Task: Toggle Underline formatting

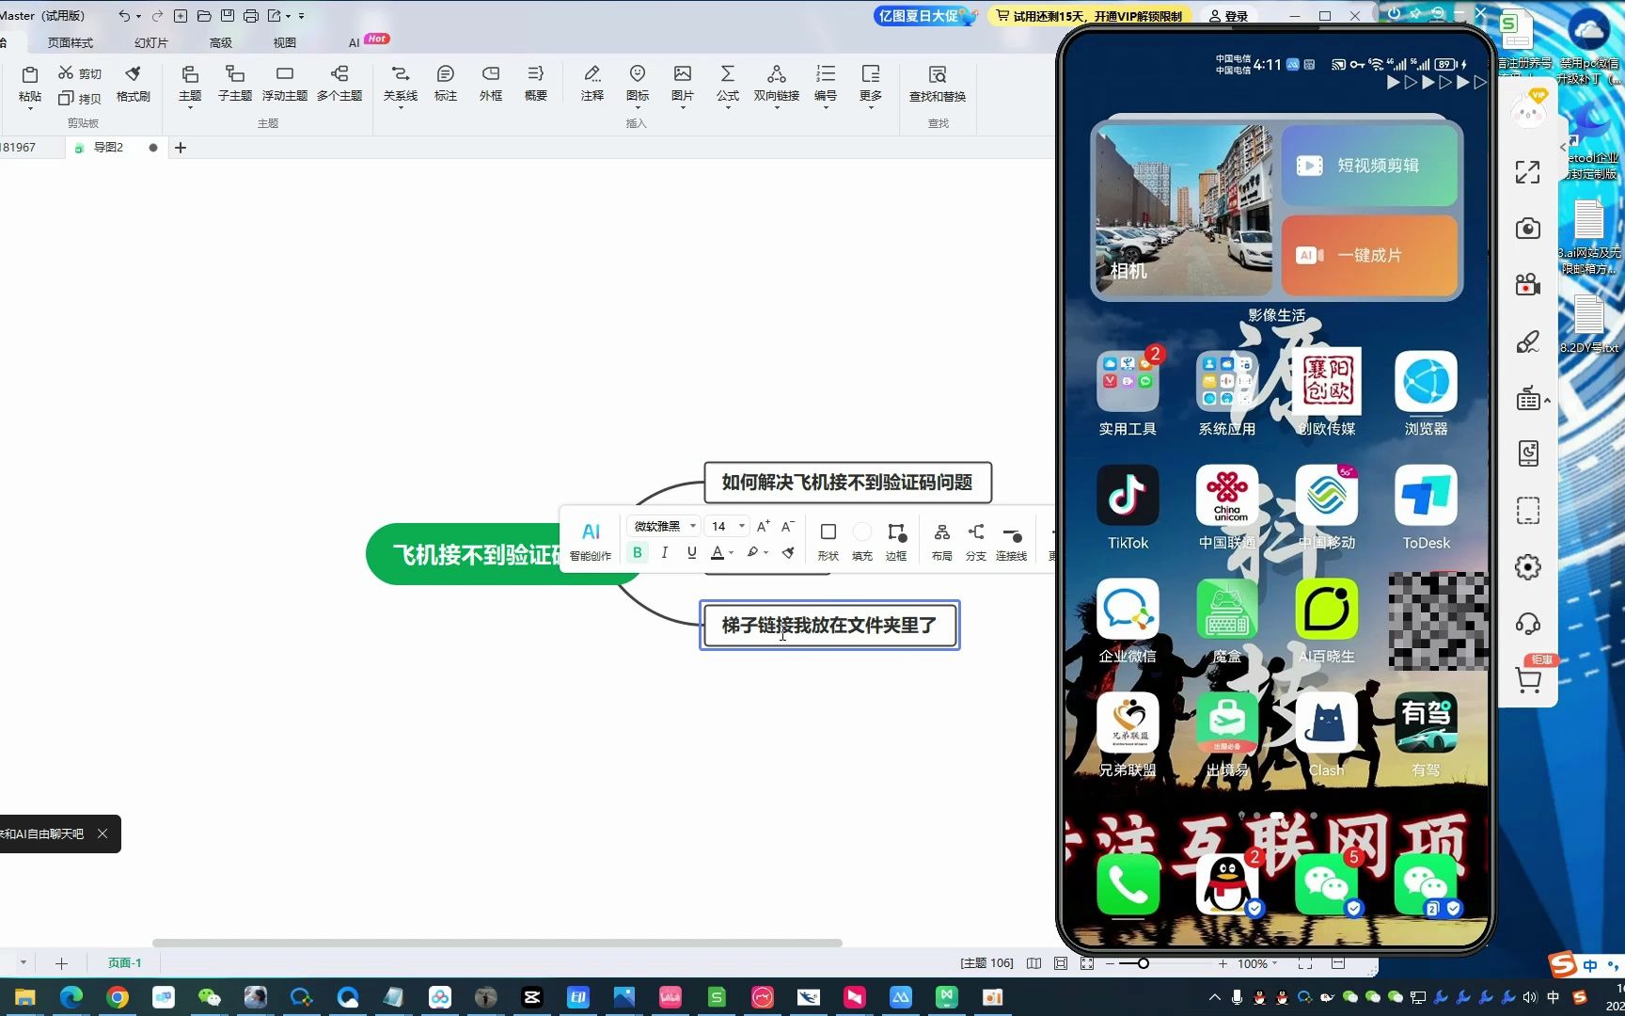Action: click(692, 552)
